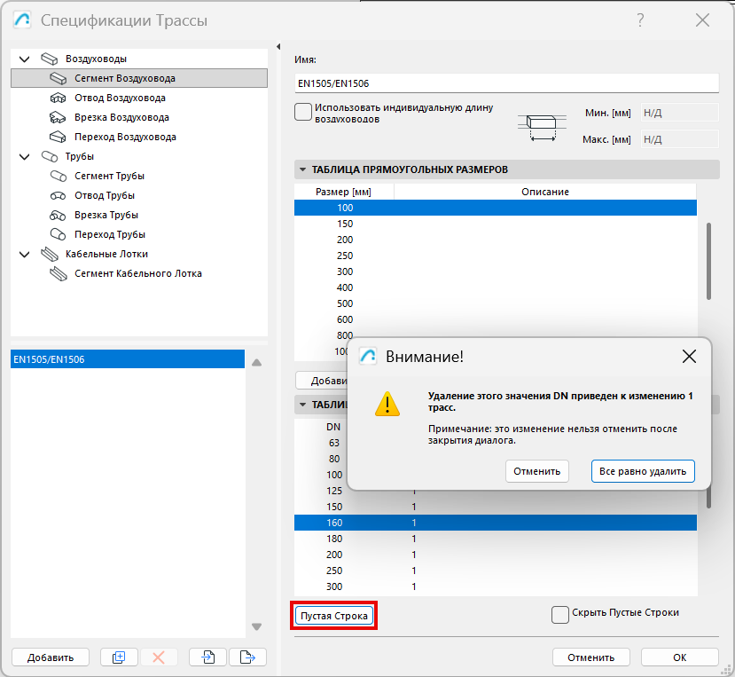The width and height of the screenshot is (735, 677).
Task: Close the Внимание! warning dialog
Action: point(689,357)
